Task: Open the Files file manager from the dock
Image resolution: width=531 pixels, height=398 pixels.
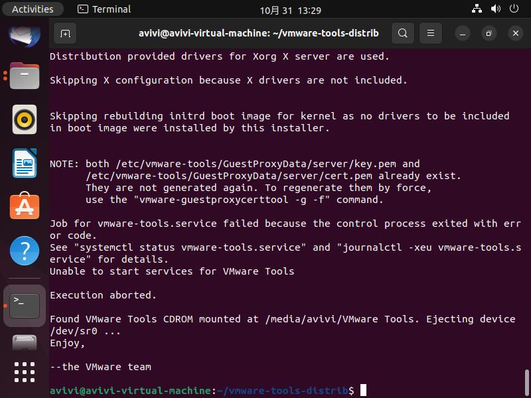Action: (25, 76)
